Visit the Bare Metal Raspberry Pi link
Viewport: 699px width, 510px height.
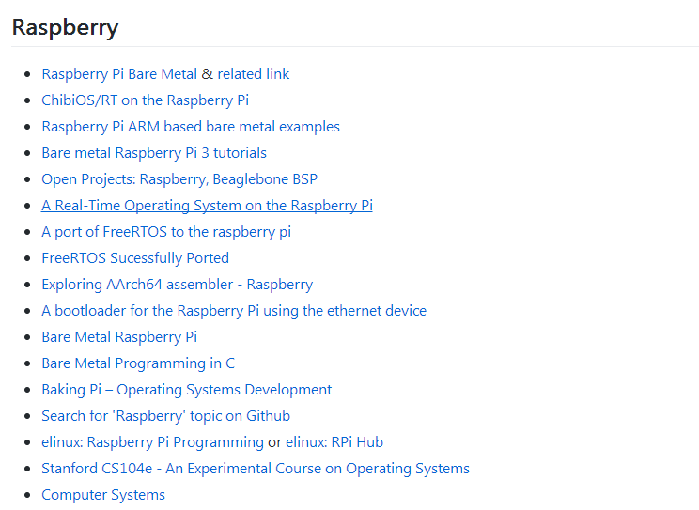[119, 337]
